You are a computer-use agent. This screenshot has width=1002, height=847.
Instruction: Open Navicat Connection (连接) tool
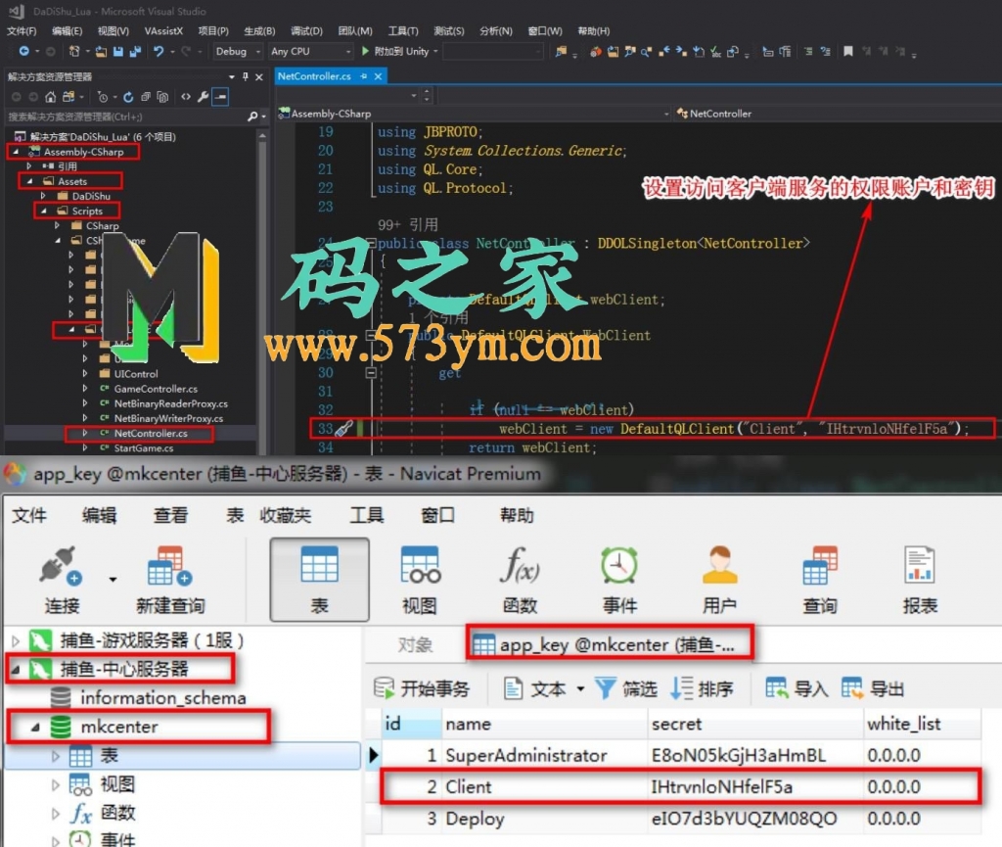[x=62, y=581]
